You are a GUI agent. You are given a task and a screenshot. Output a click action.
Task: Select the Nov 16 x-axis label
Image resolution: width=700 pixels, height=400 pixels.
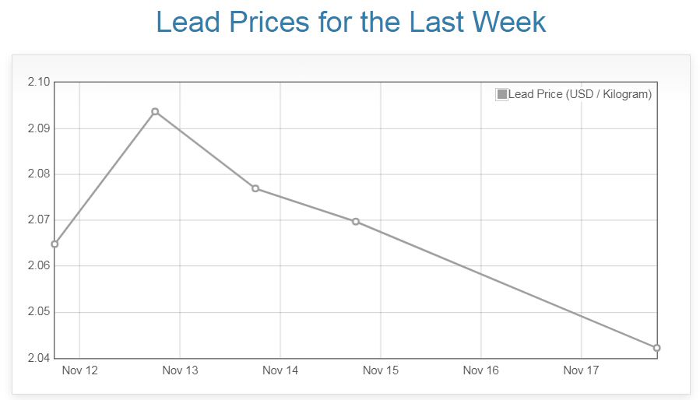(480, 370)
